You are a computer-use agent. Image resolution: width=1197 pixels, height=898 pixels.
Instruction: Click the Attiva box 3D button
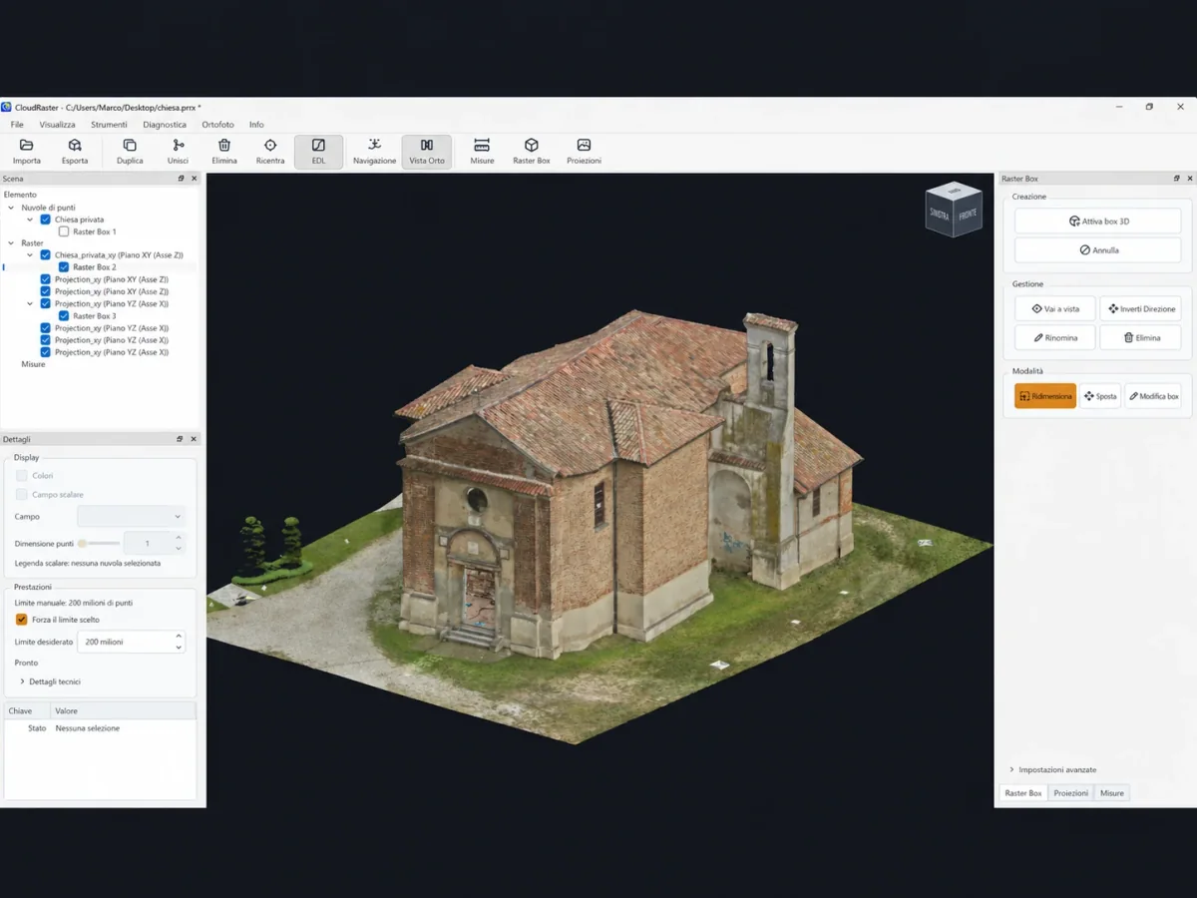point(1098,222)
